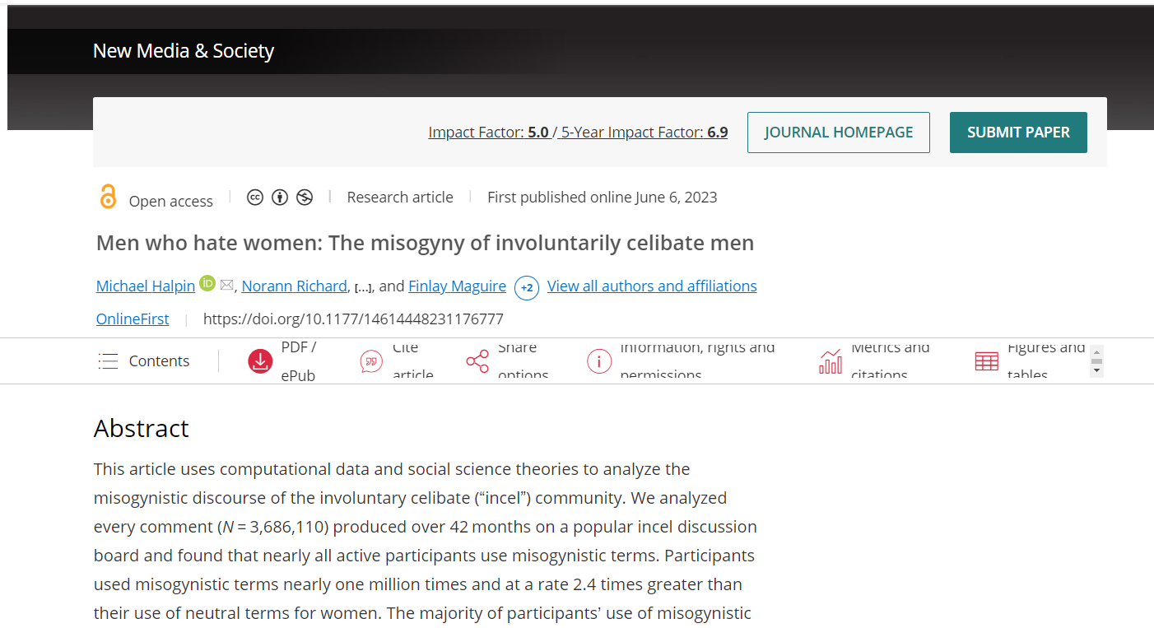Click the green ORCID iD icon
This screenshot has height=628, width=1154.
coord(207,283)
